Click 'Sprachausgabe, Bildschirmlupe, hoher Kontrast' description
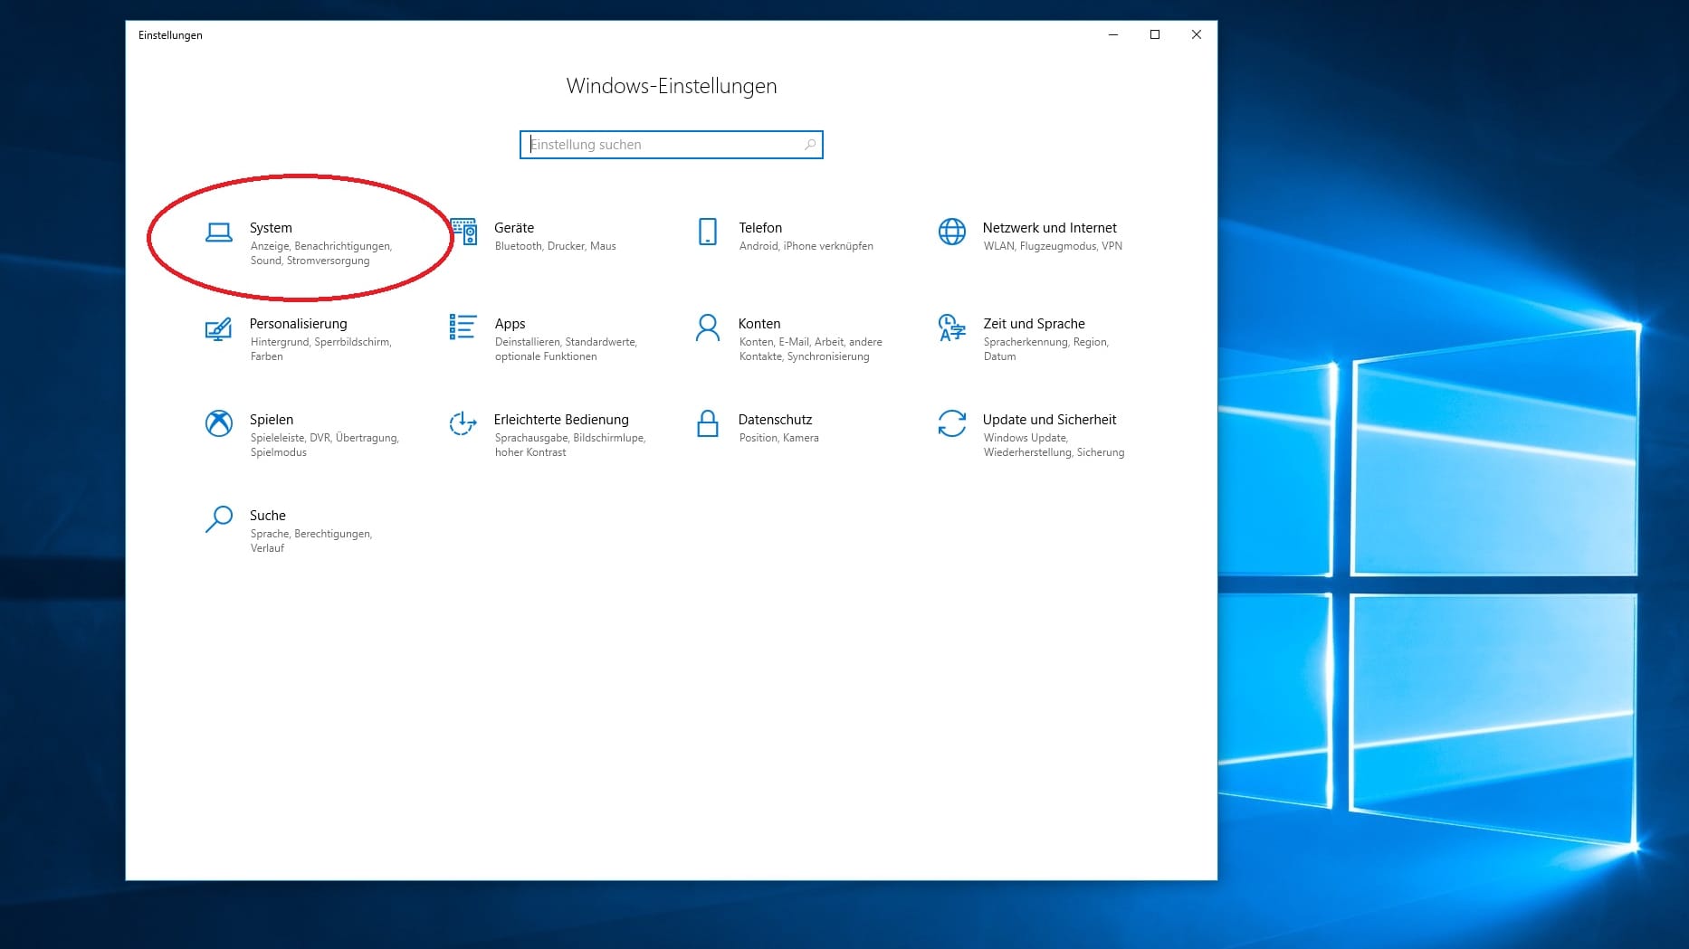1689x949 pixels. [570, 445]
